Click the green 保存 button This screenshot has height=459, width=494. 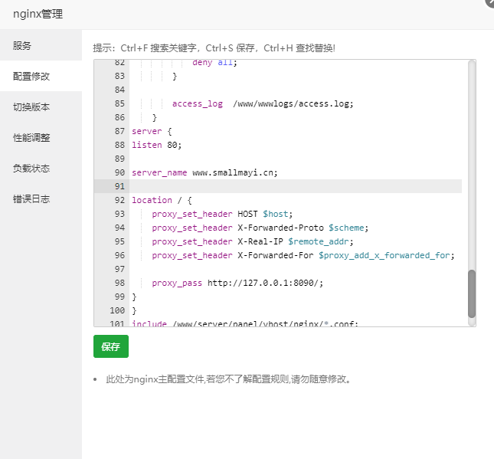point(111,346)
